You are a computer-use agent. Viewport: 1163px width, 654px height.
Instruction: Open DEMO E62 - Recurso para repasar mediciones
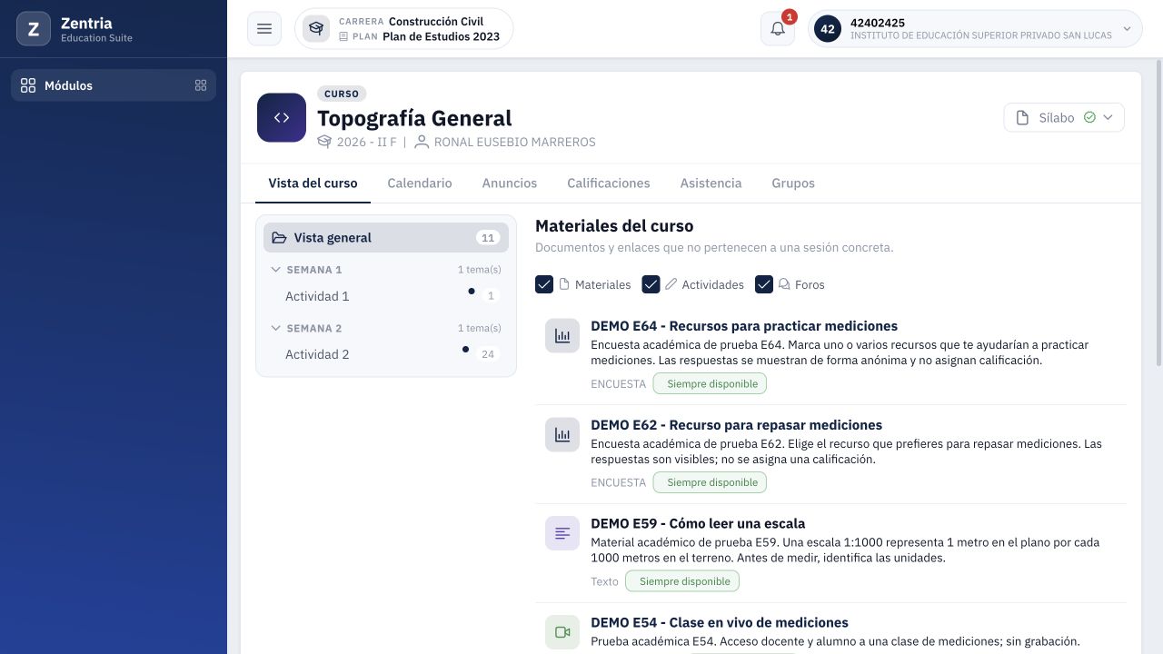[736, 425]
